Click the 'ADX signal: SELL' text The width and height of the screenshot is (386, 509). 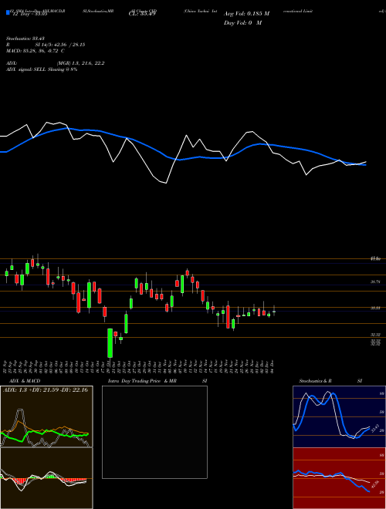click(x=27, y=69)
